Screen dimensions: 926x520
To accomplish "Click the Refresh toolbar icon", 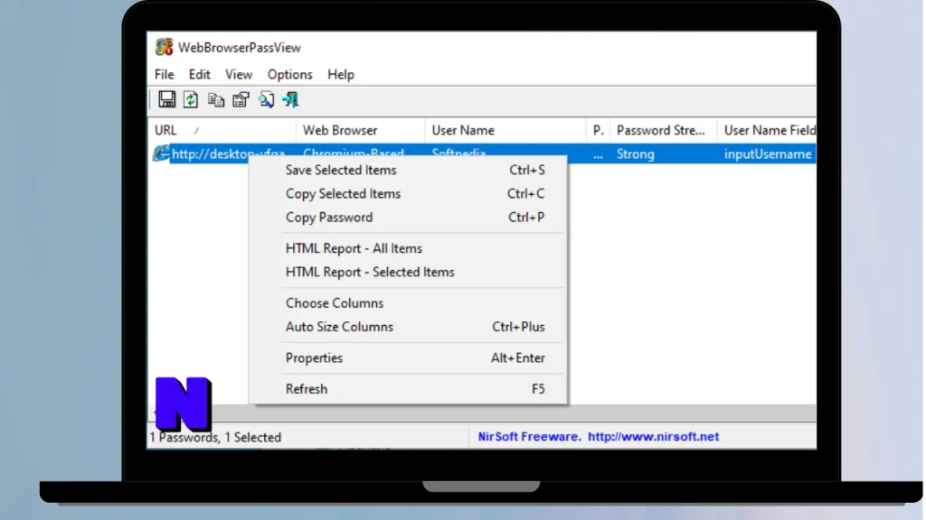I will pos(191,99).
